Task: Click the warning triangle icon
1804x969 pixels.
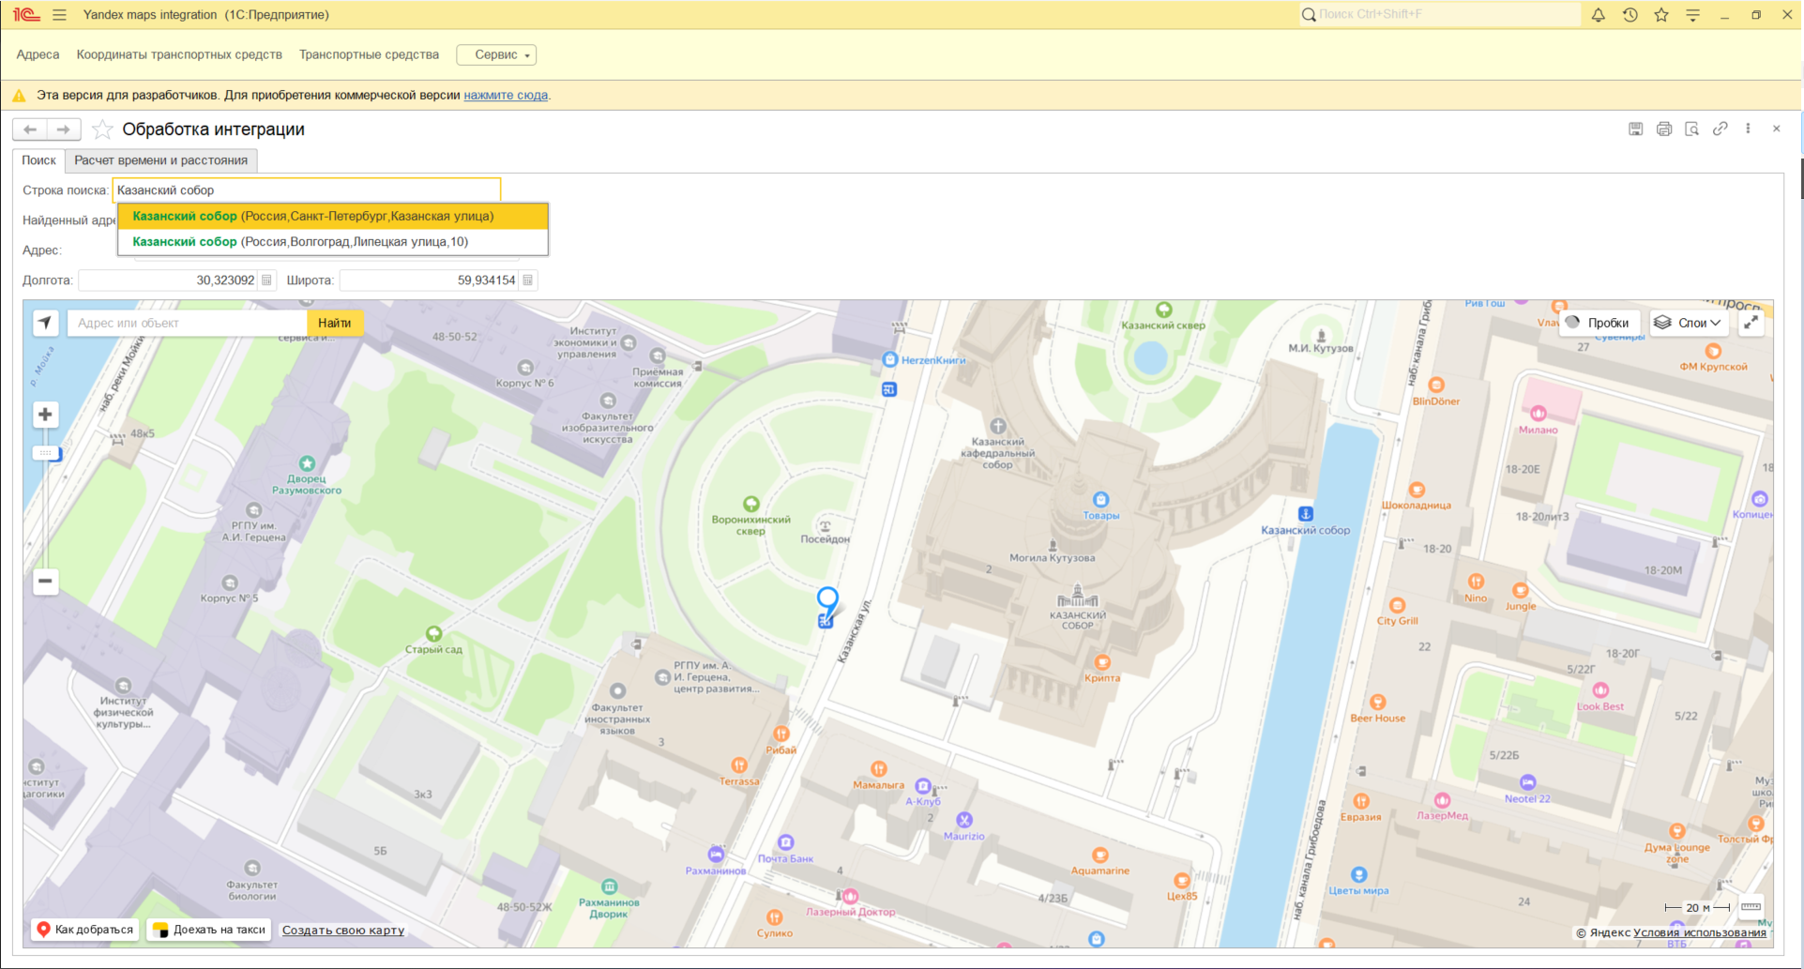Action: pyautogui.click(x=19, y=96)
